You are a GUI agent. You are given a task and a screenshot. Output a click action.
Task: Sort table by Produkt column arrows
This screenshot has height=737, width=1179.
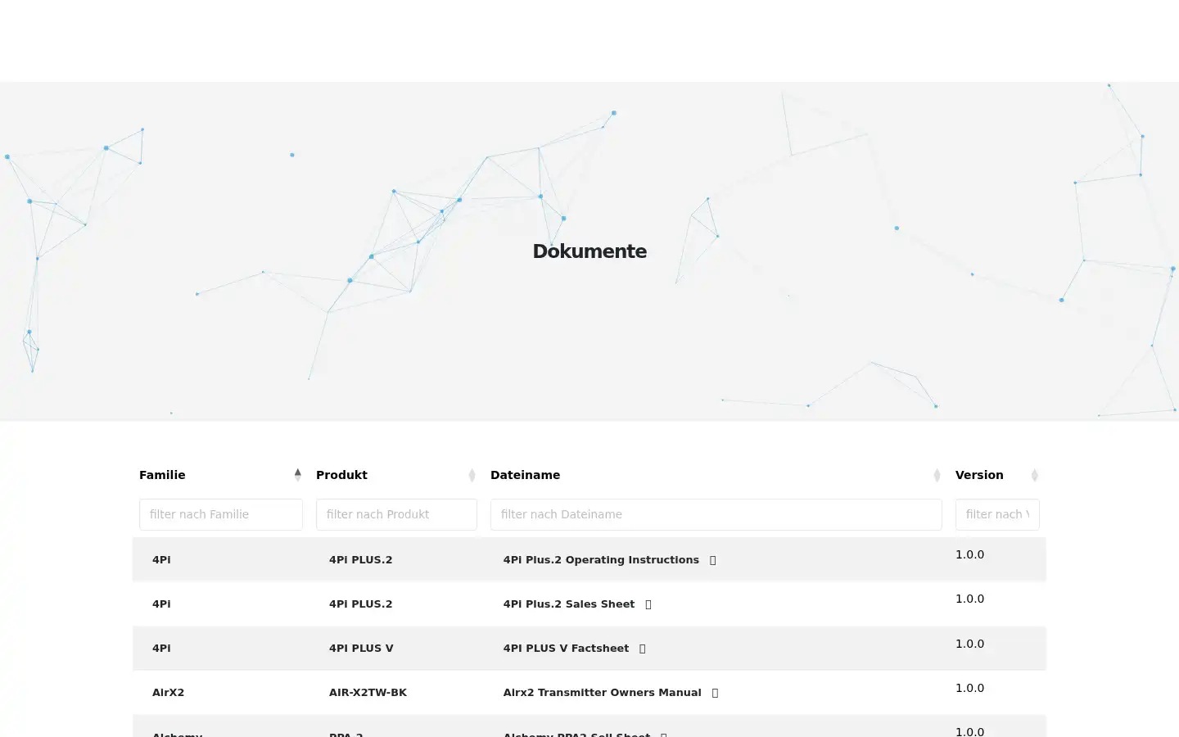(x=472, y=475)
